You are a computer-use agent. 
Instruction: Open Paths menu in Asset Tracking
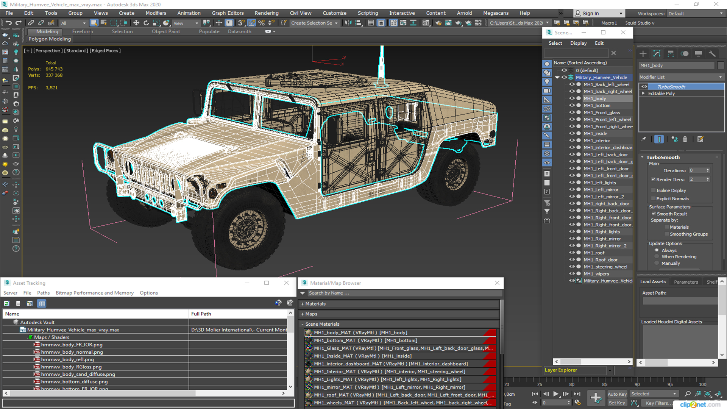(43, 293)
